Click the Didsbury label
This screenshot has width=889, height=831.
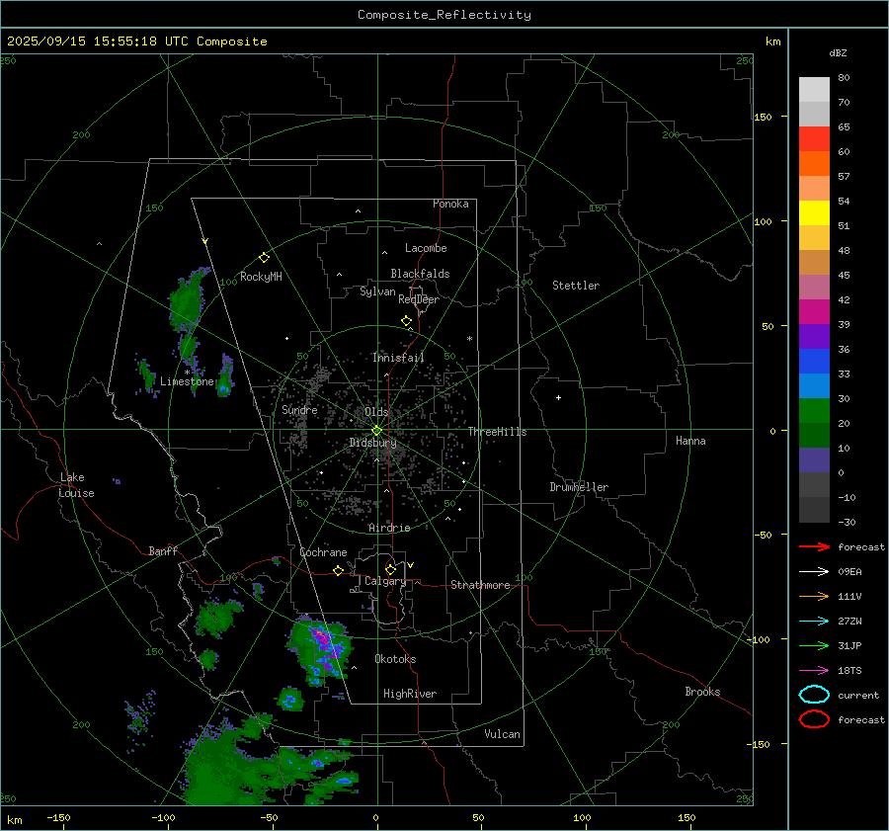(372, 443)
